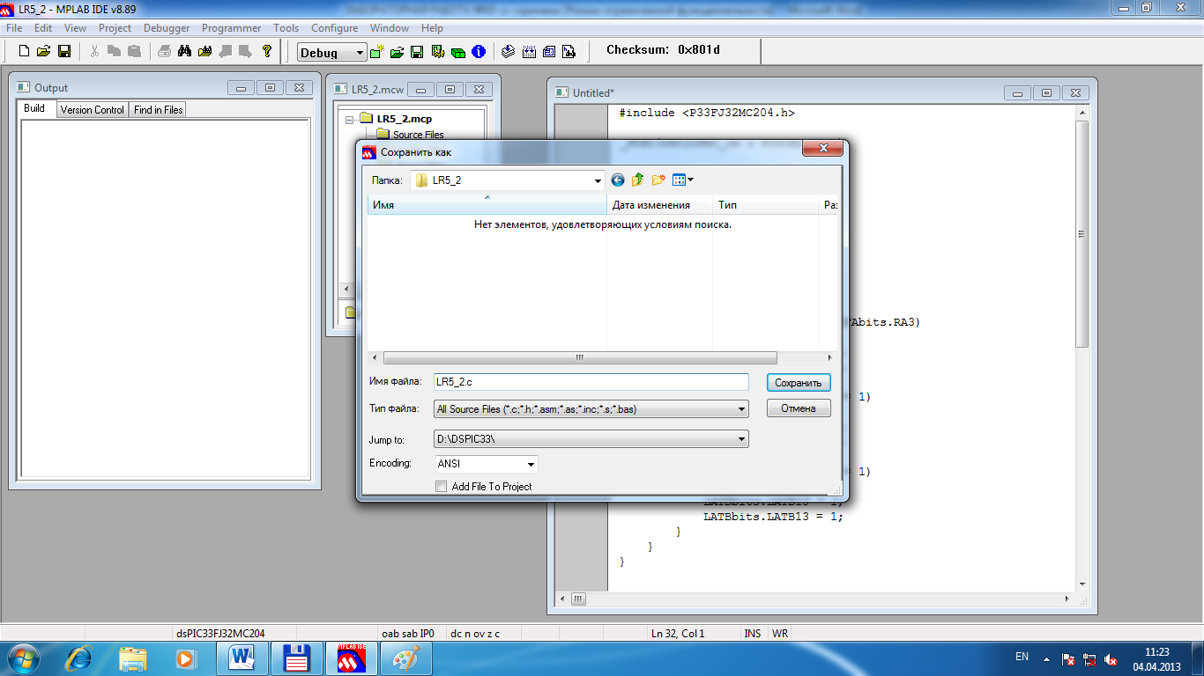Click the Print toolbar icon
Image resolution: width=1204 pixels, height=676 pixels.
[x=165, y=52]
